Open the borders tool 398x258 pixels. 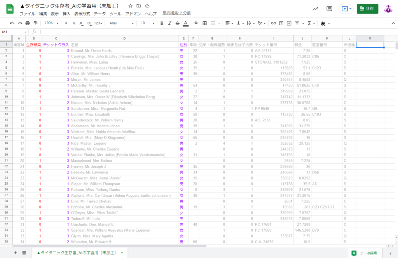tap(205, 23)
